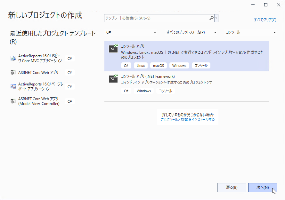Expand the search history dropdown arrow

(x=216, y=18)
